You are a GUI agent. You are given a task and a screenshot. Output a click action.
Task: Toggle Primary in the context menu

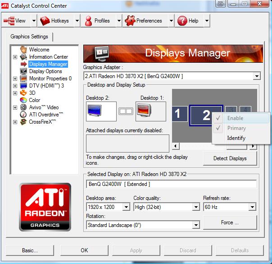[x=241, y=128]
